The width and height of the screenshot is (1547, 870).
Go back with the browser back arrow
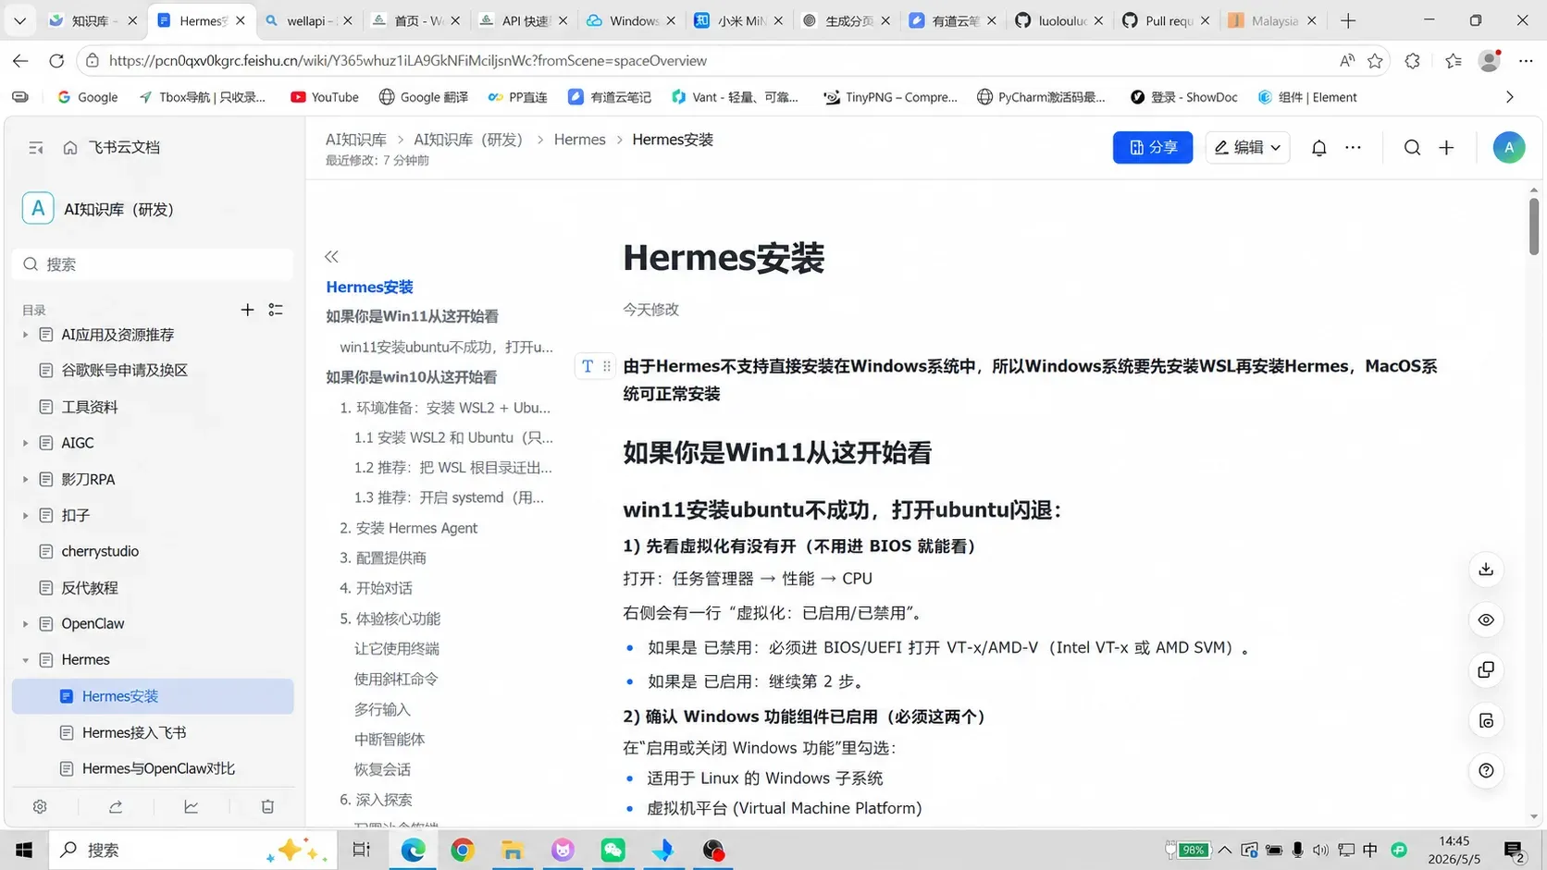[20, 61]
